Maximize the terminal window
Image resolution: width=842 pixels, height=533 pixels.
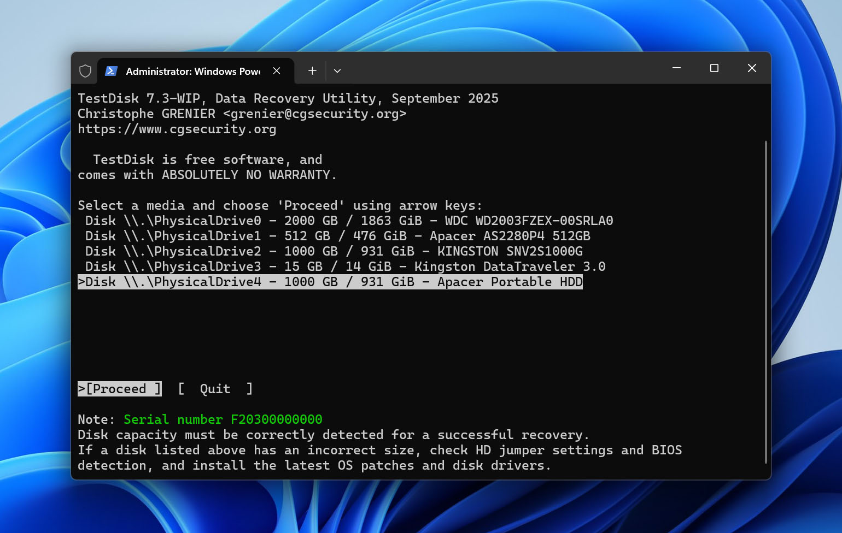(x=714, y=68)
